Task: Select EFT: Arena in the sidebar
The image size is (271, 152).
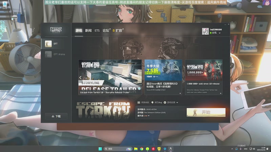Action: coord(56,54)
